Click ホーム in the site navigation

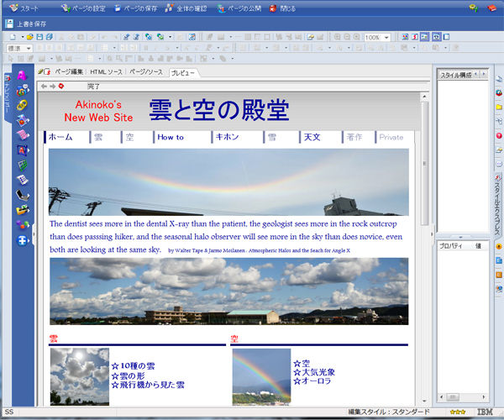click(60, 137)
